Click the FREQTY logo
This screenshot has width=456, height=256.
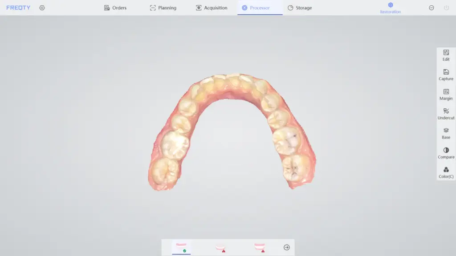pos(18,7)
